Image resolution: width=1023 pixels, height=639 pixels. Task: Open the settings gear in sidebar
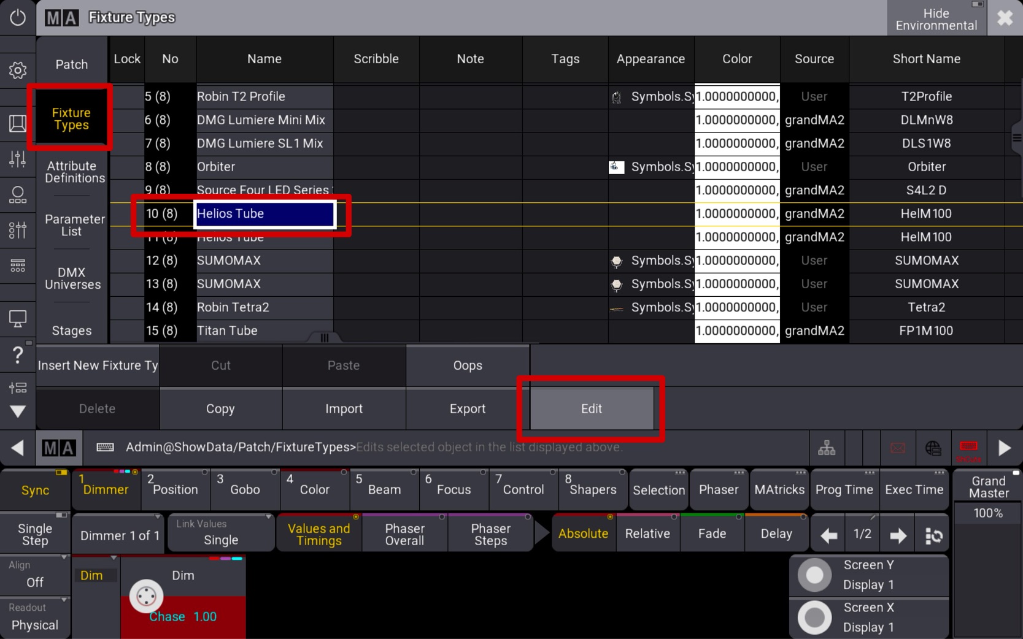(17, 71)
